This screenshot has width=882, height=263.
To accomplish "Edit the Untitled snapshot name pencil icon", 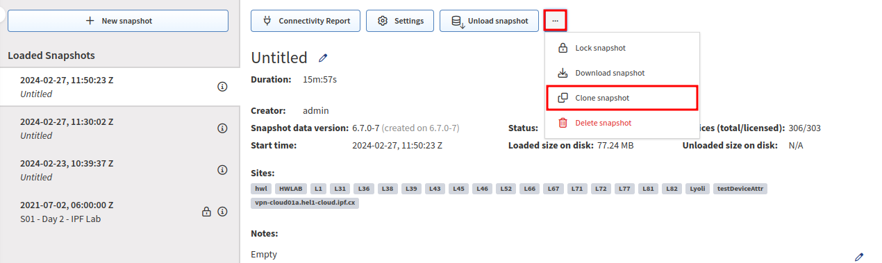I will click(323, 58).
